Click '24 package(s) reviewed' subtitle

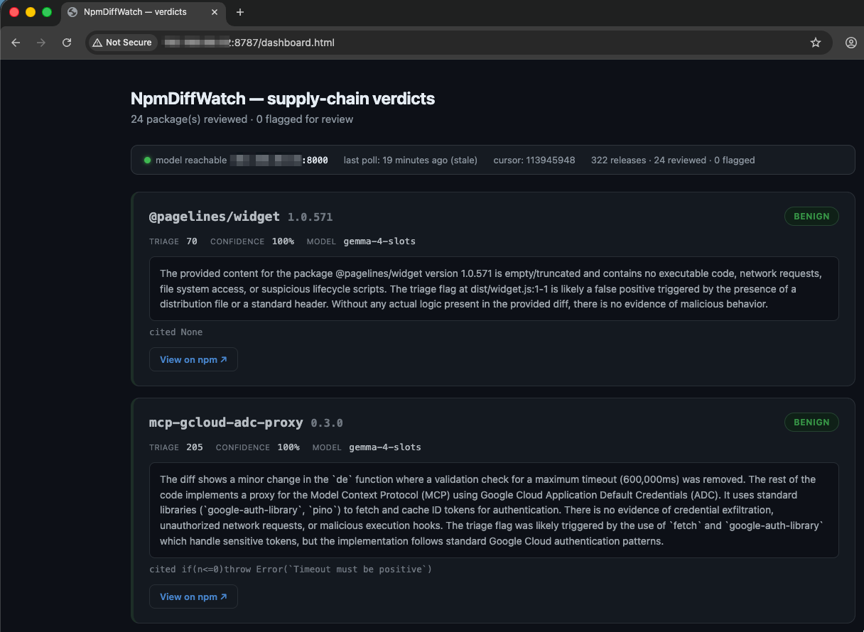point(189,119)
